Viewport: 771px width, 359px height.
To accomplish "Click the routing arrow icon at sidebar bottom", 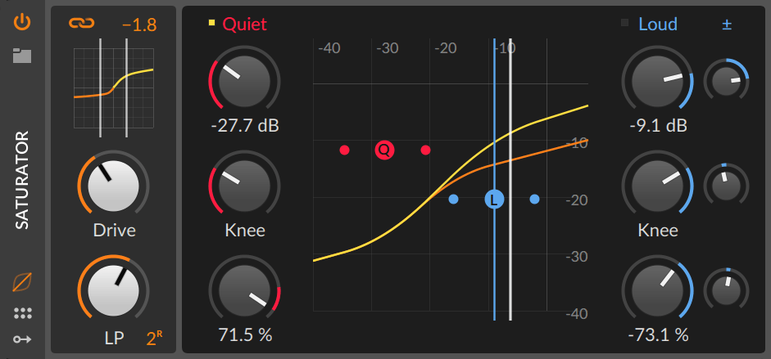I will [22, 339].
